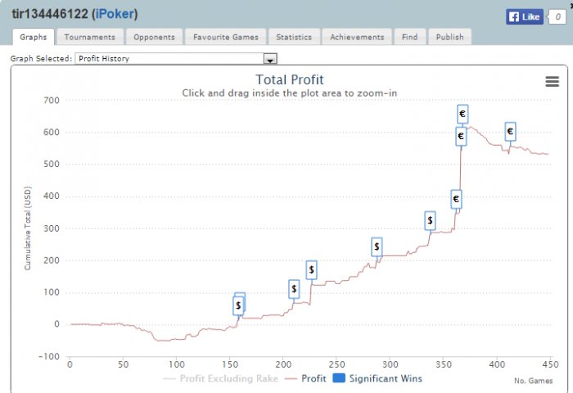Open the iPoker network link

coord(115,14)
